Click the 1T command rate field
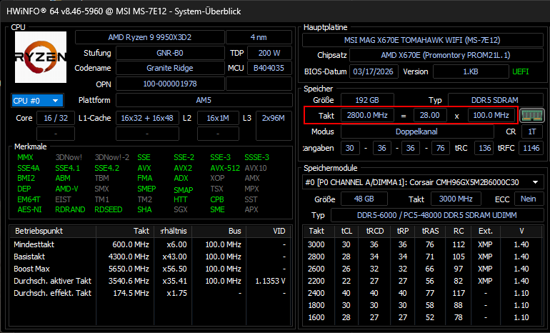Viewport: 550px width, 333px height. coord(532,131)
